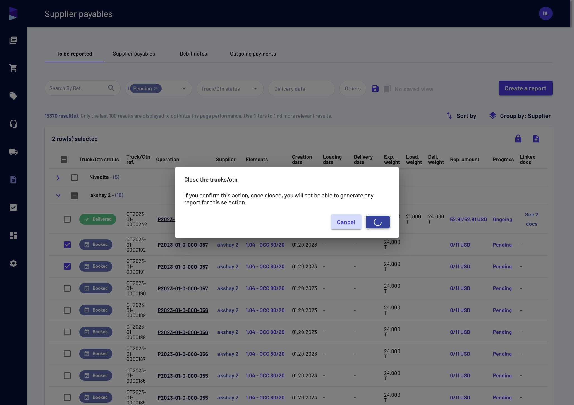The height and width of the screenshot is (405, 574).
Task: Open the DL user avatar
Action: pyautogui.click(x=546, y=13)
